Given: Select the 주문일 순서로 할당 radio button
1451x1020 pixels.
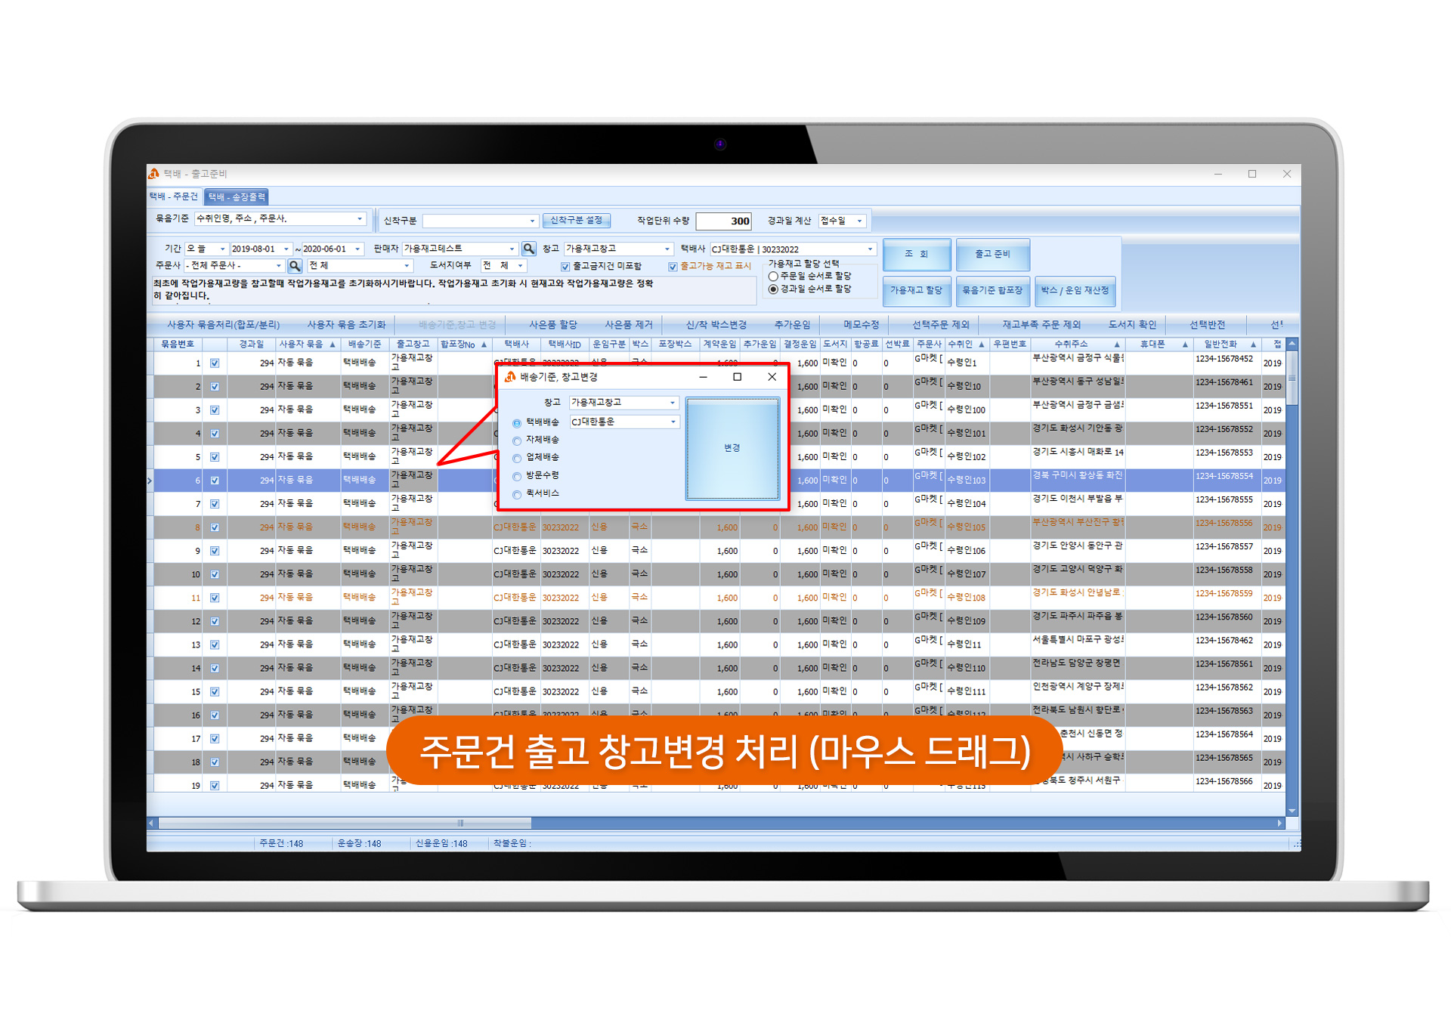Looking at the screenshot, I should [773, 277].
